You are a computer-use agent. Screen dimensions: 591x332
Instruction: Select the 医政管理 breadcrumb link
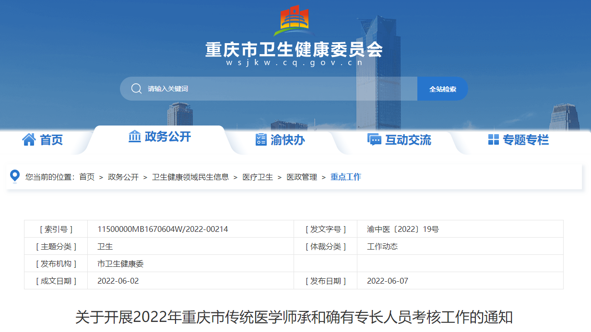point(302,177)
